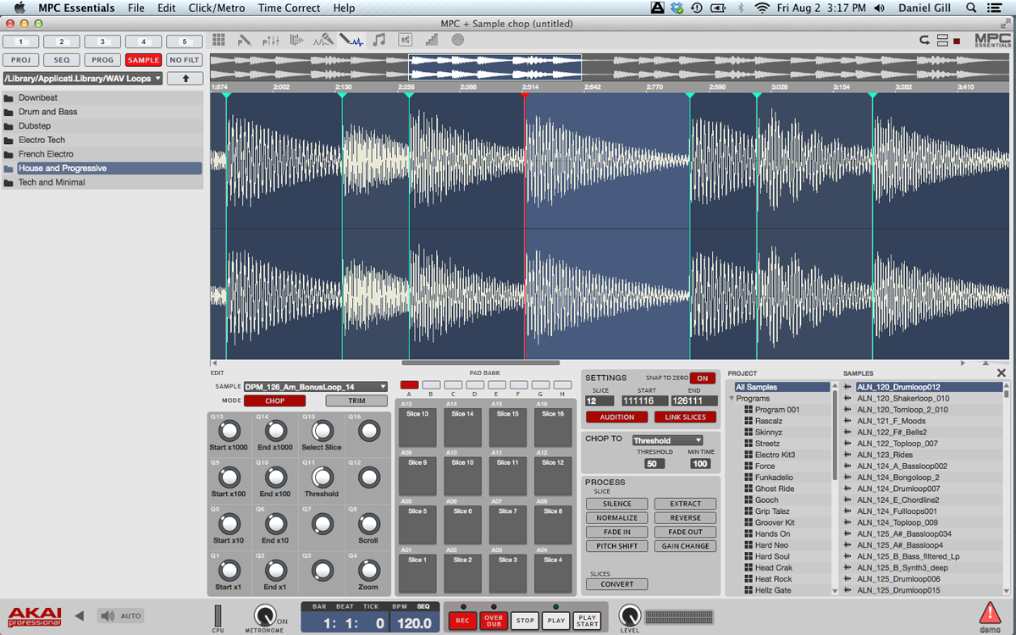Viewport: 1016px width, 635px height.
Task: Close the project panel with X
Action: tap(1002, 373)
